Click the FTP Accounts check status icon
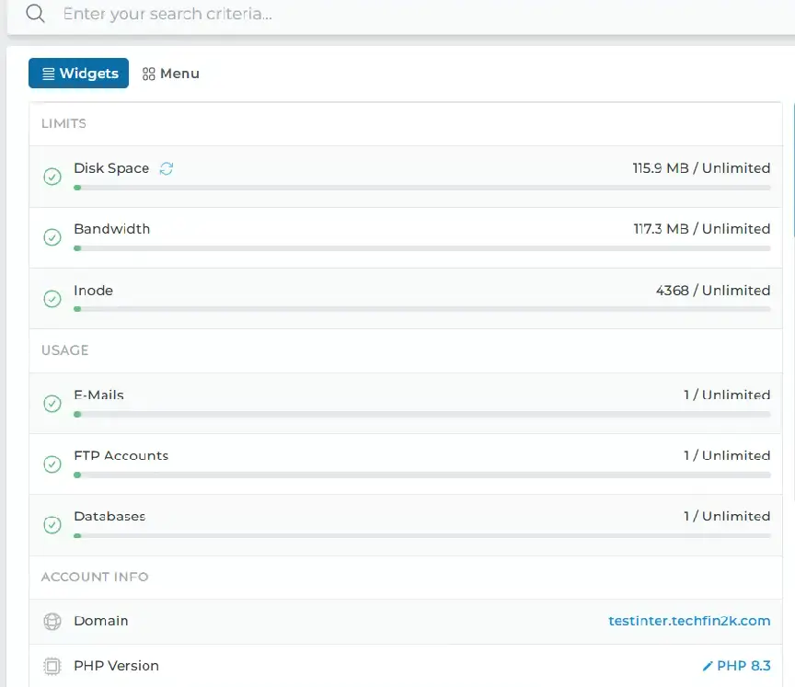The width and height of the screenshot is (795, 687). tap(52, 464)
